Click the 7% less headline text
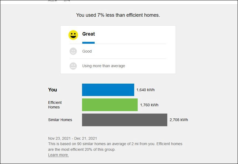238x164 pixels. click(118, 15)
